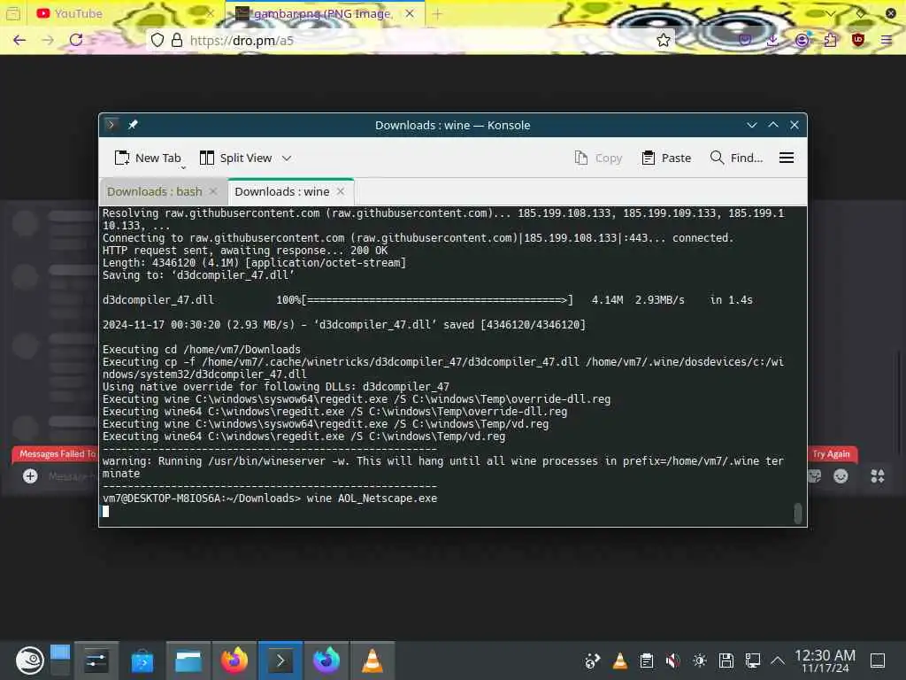Go back to the previous page in Firefox
This screenshot has height=680, width=906.
coord(19,40)
